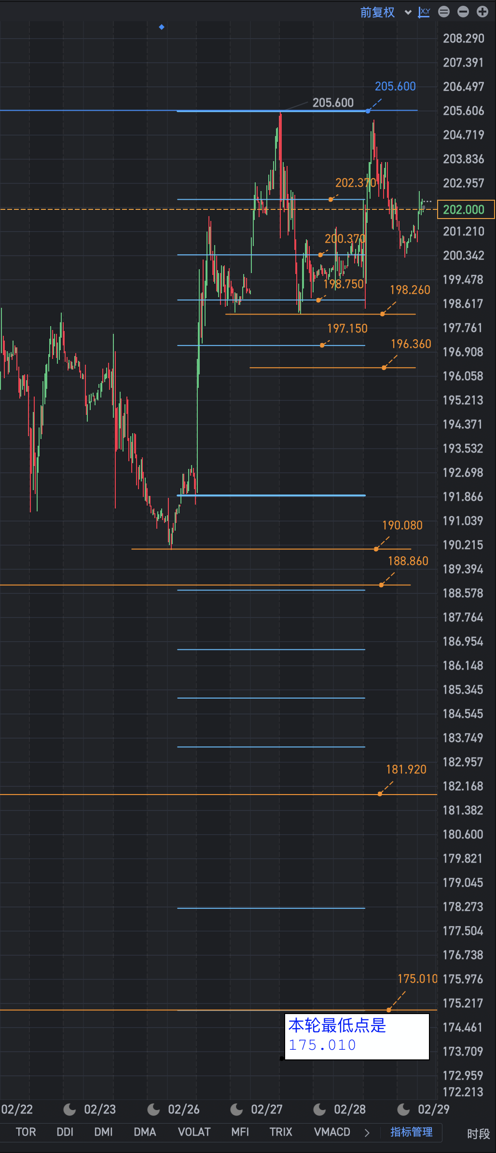The width and height of the screenshot is (496, 1153).
Task: Click the moon icon beside 02/23
Action: 70,1110
